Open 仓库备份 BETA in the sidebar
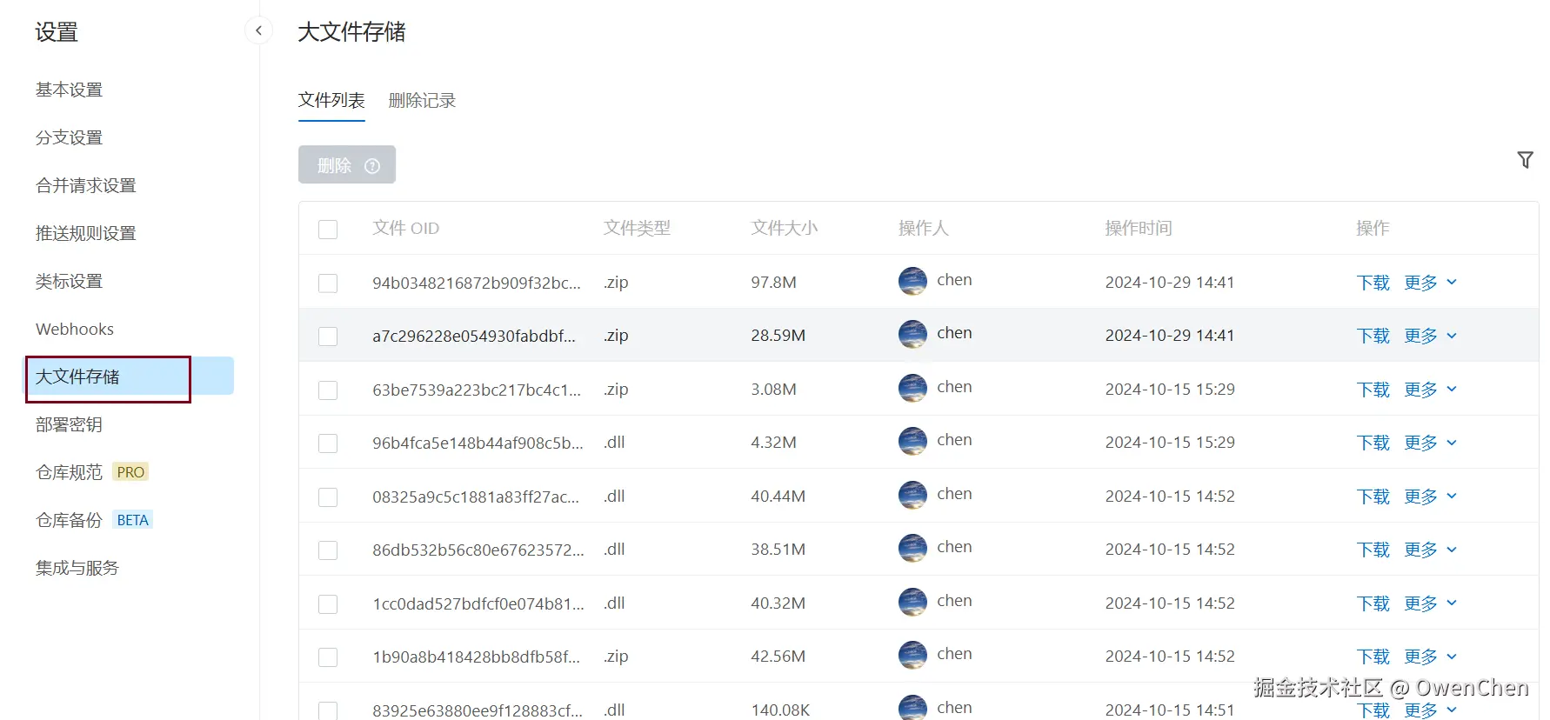Screen dimensions: 1550x720 (x=94, y=520)
